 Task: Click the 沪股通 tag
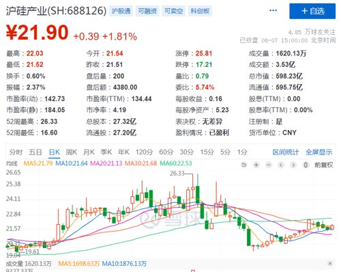[121, 11]
